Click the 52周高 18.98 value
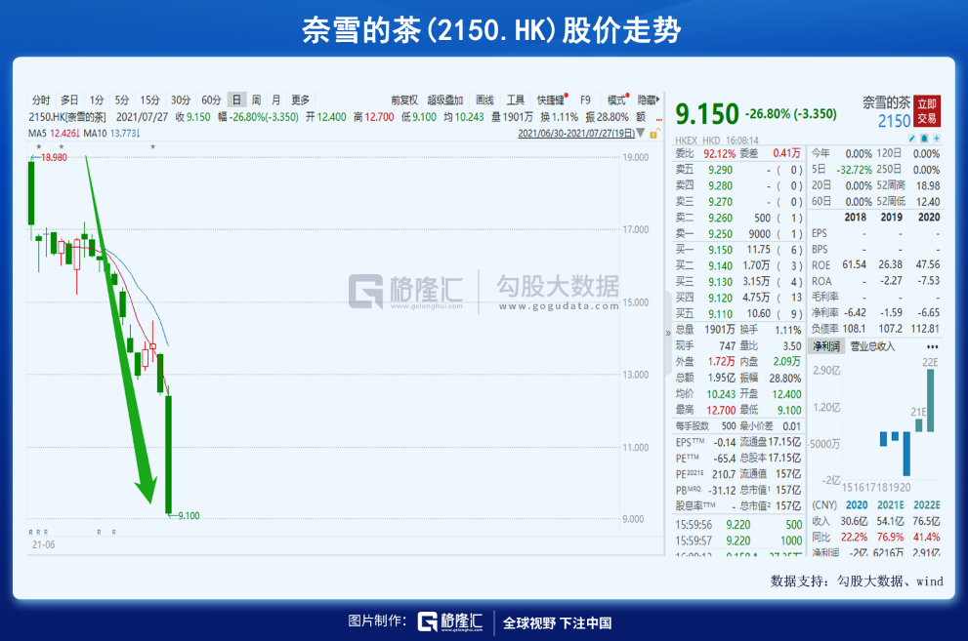Viewport: 968px width, 641px height. click(x=928, y=185)
